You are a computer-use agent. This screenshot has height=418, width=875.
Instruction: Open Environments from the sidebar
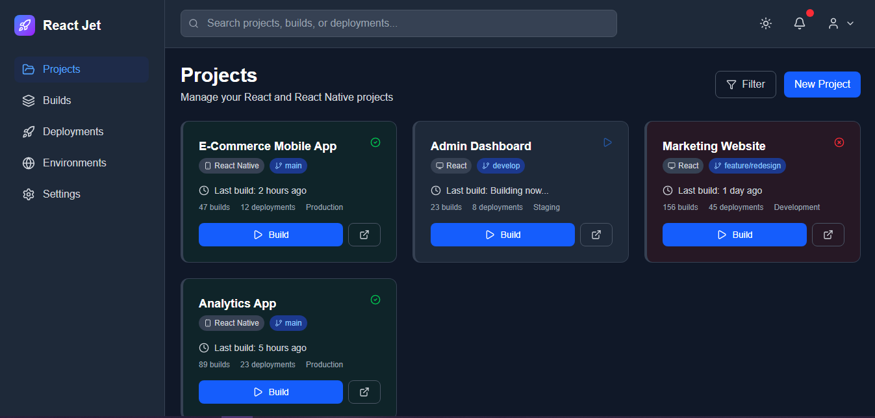click(x=82, y=163)
